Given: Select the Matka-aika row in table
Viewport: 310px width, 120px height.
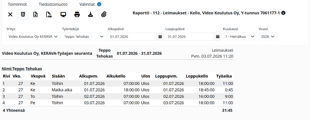Looking at the screenshot, I should (118, 90).
